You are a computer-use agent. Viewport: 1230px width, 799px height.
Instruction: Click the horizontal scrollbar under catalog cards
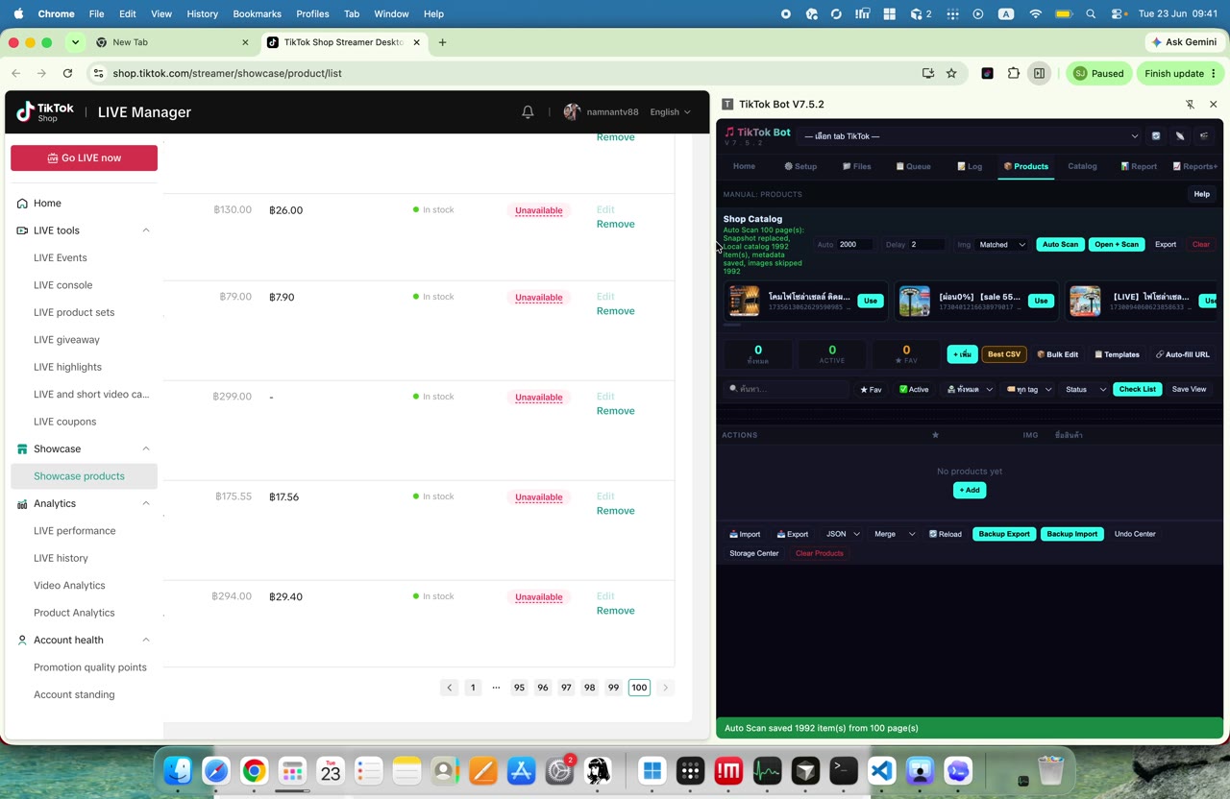click(x=732, y=325)
